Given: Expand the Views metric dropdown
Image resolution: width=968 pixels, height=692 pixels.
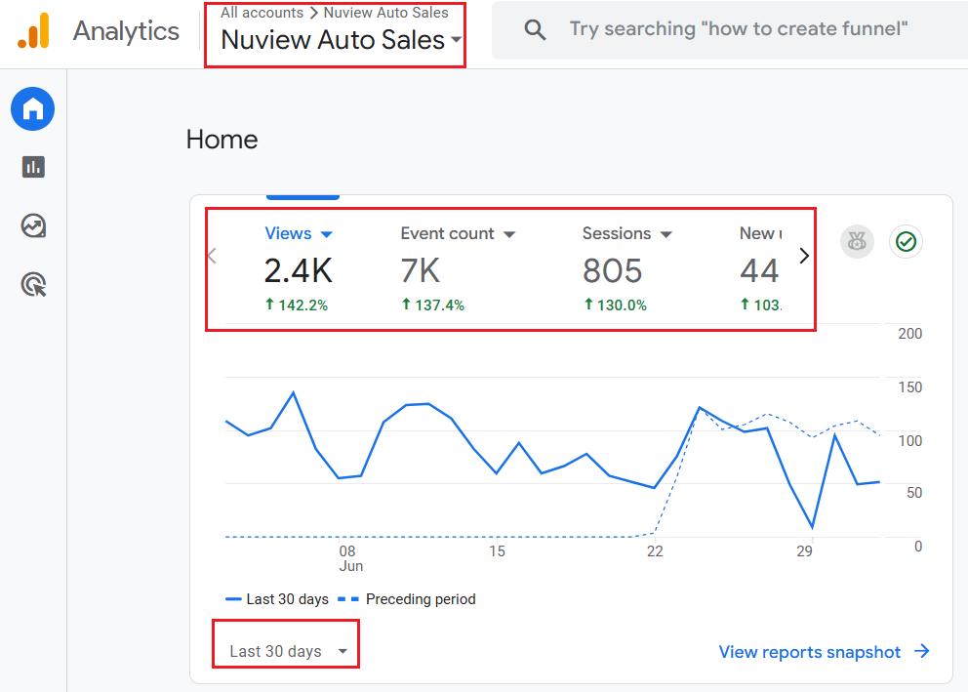Looking at the screenshot, I should [x=327, y=234].
